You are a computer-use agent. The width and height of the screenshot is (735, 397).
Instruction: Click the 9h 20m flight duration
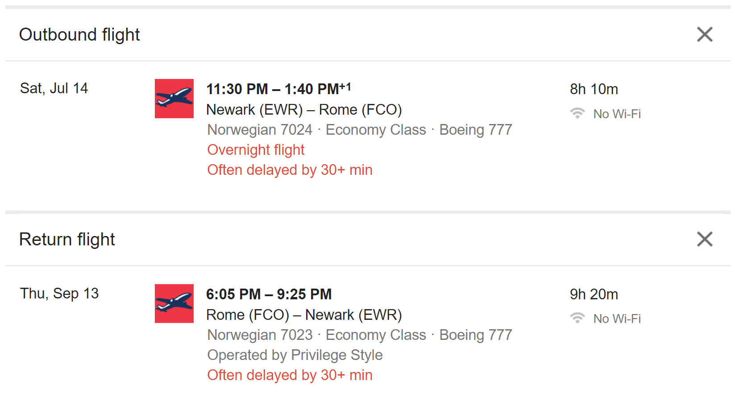594,294
